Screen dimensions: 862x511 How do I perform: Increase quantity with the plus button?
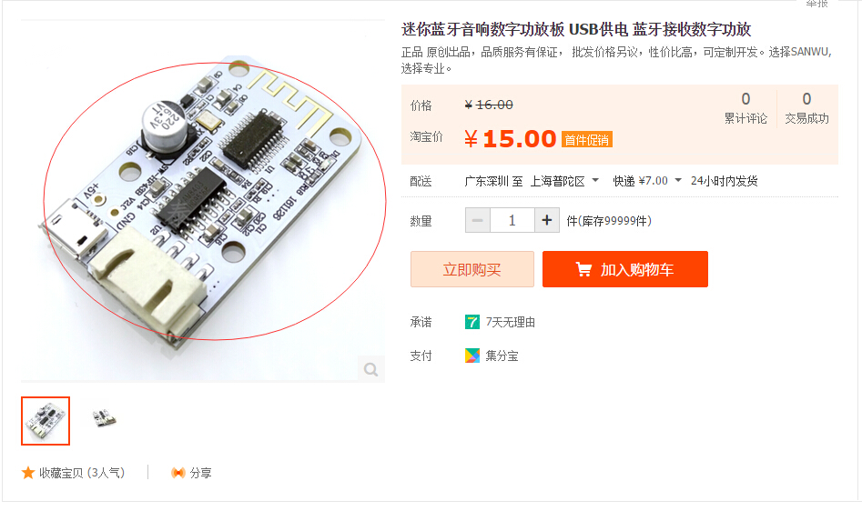click(x=547, y=220)
